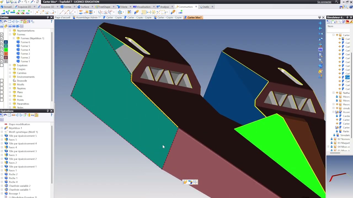Check the visibility checkbox for Plans

pyautogui.click(x=2, y=92)
